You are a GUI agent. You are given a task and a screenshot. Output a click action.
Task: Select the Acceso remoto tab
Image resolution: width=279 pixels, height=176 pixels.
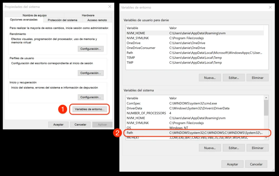click(x=97, y=20)
